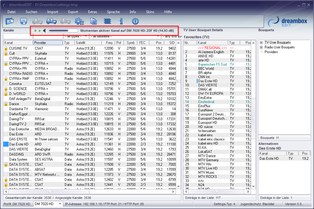Open the Import menu
314x209 pixels.
click(52, 12)
